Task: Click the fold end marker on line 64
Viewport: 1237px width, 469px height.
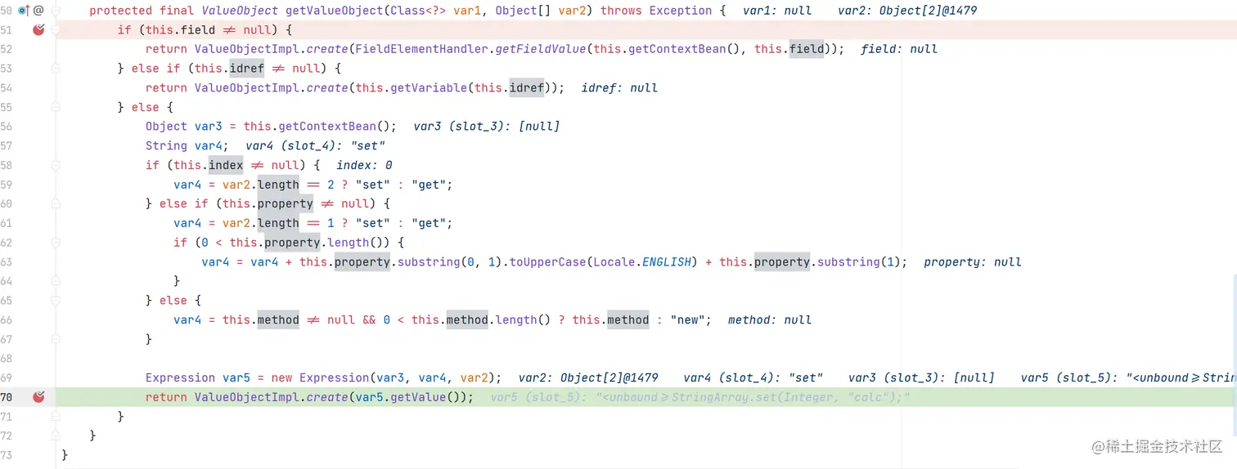Action: [x=56, y=281]
